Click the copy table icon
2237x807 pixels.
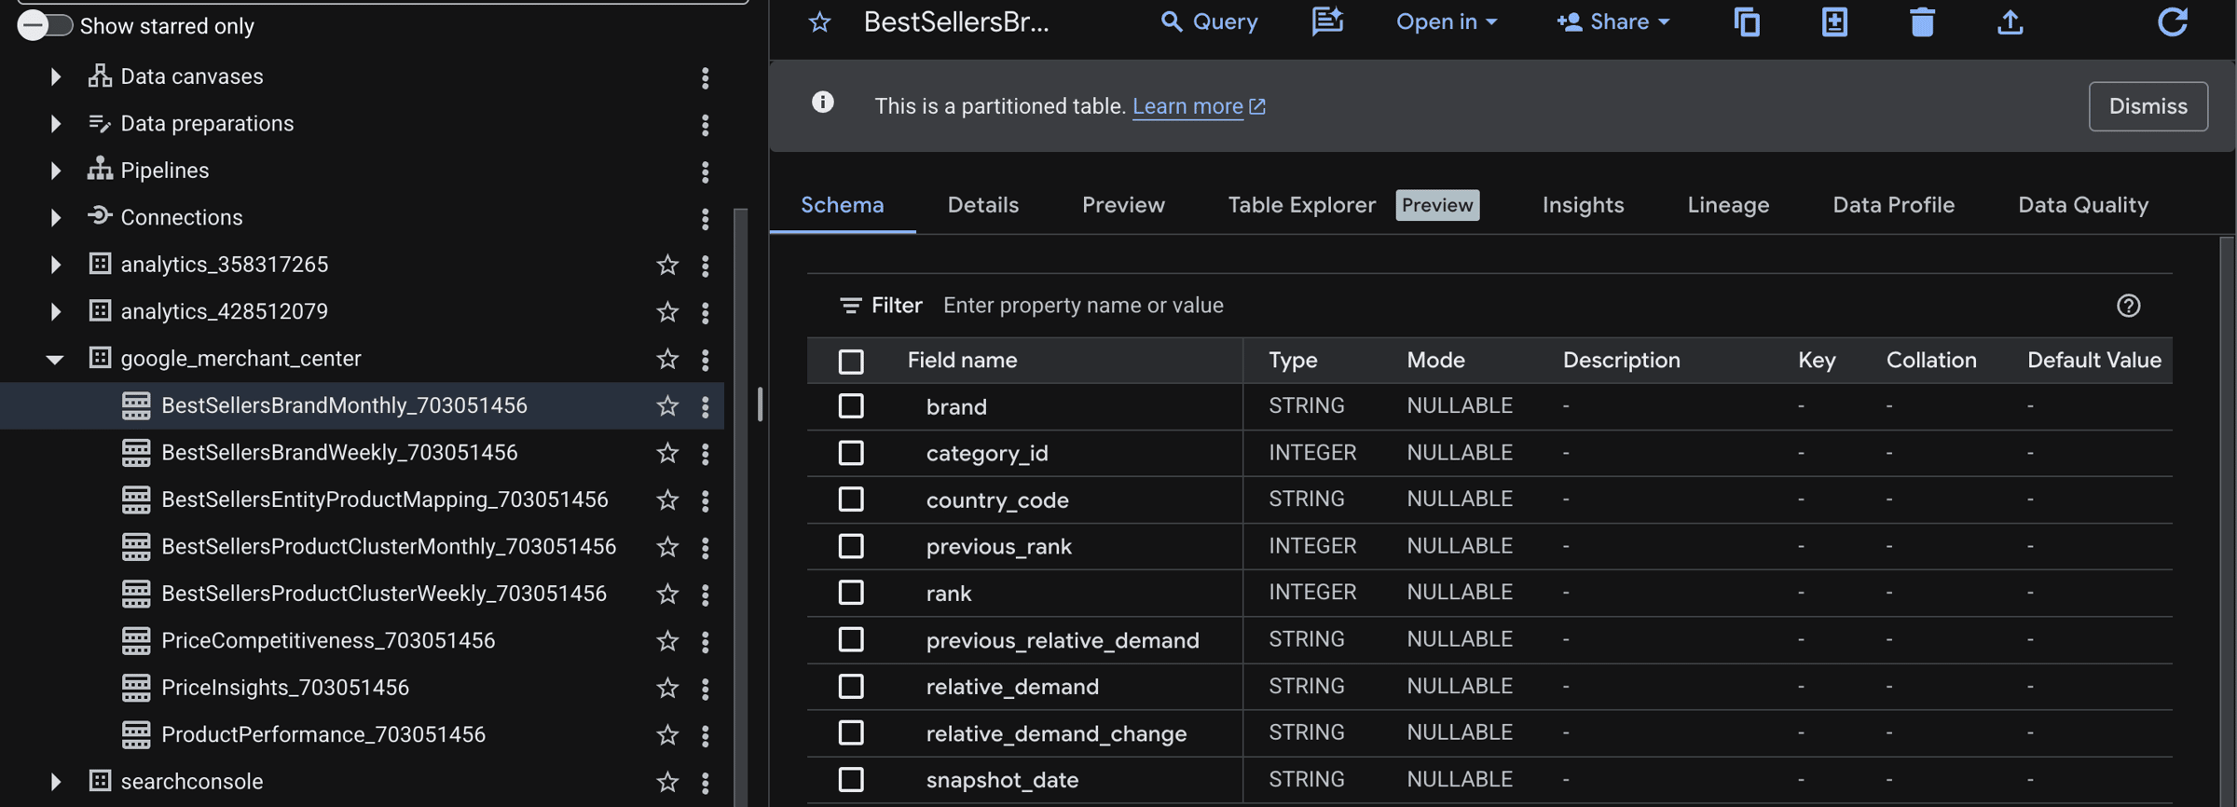[x=1747, y=22]
